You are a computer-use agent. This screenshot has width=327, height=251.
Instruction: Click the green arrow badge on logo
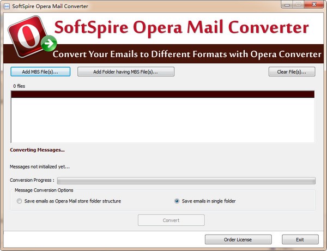click(49, 44)
